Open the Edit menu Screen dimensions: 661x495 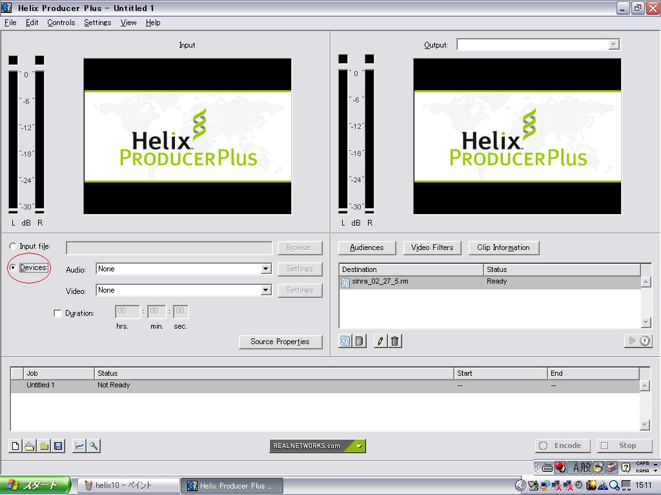(32, 23)
